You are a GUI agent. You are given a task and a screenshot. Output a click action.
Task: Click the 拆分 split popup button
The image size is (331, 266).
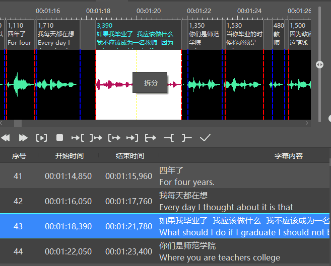click(150, 82)
